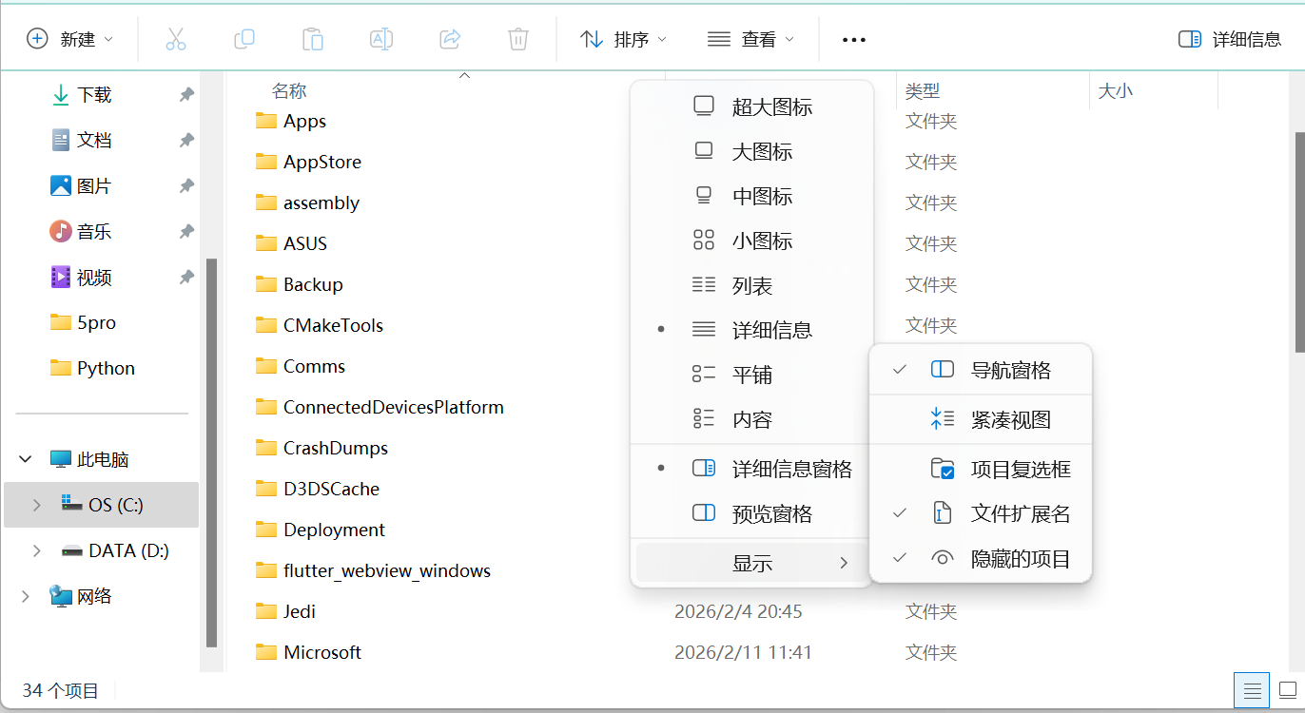Collapse the 此电脑 tree node
Screen dimensions: 1305x713
(25, 459)
